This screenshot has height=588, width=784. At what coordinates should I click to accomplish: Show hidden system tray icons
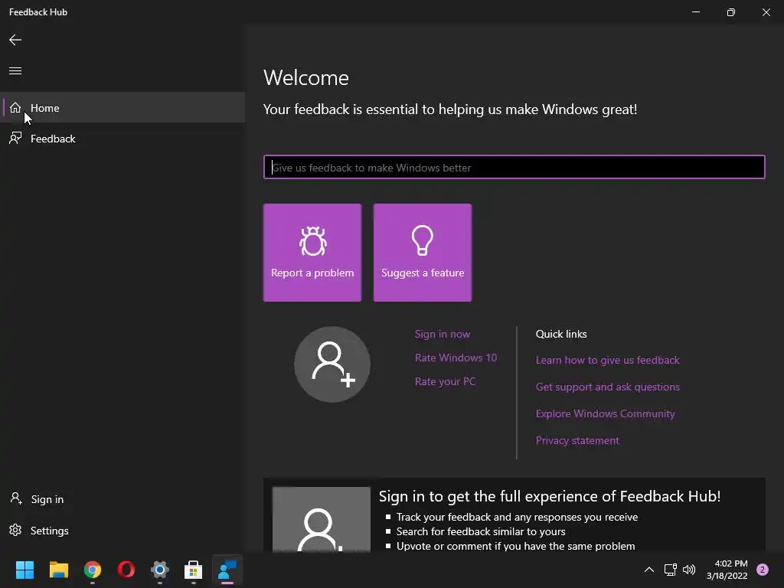point(649,570)
